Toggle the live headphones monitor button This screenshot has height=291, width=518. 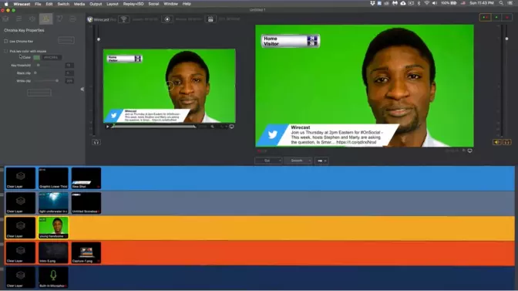coord(506,142)
